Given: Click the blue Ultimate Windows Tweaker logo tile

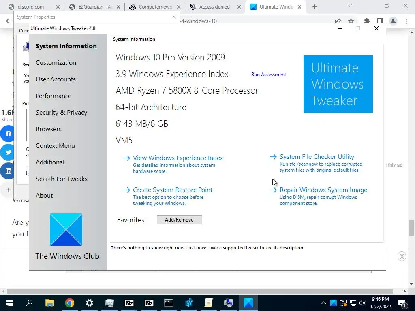Looking at the screenshot, I should tap(338, 84).
